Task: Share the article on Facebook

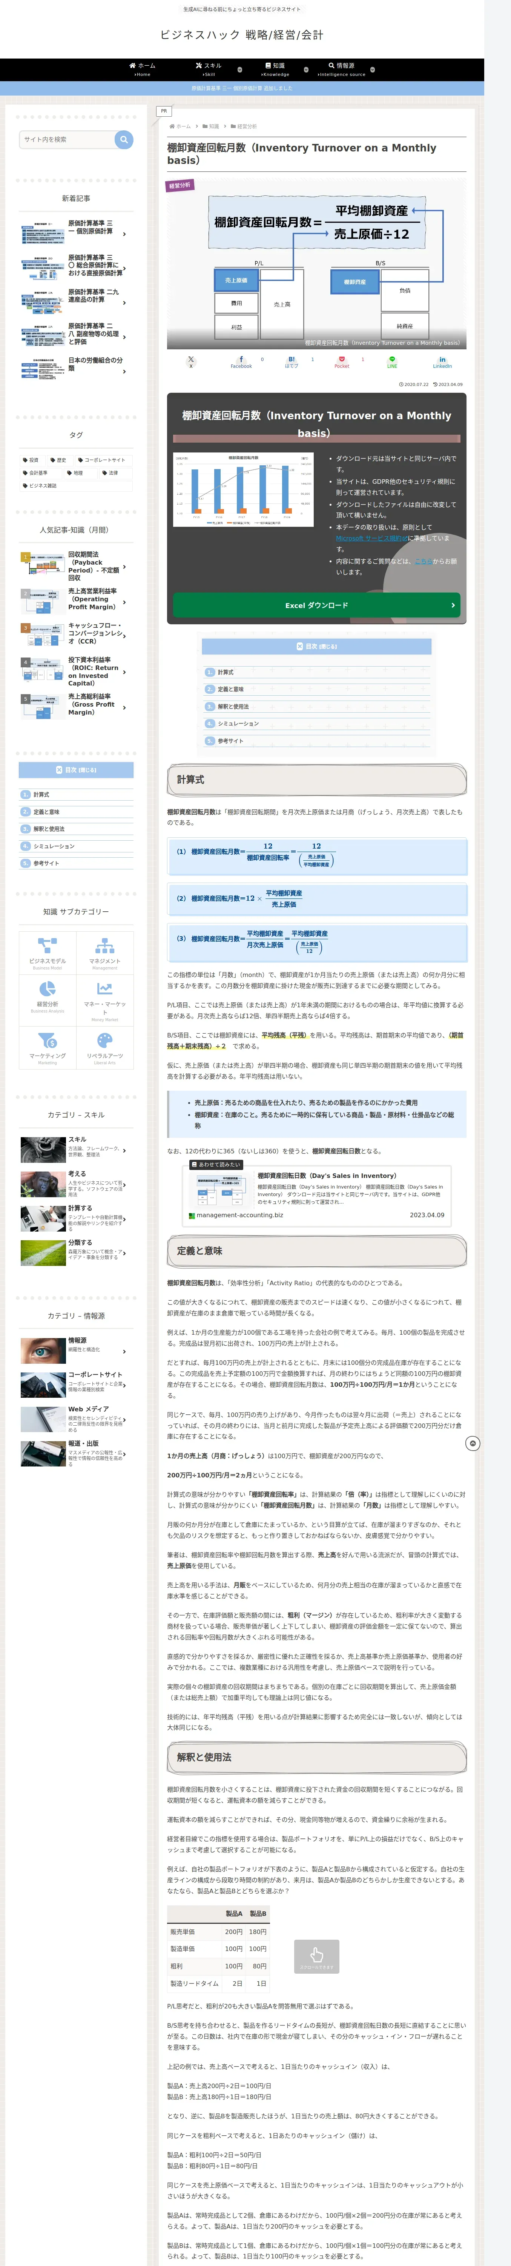Action: point(241,361)
